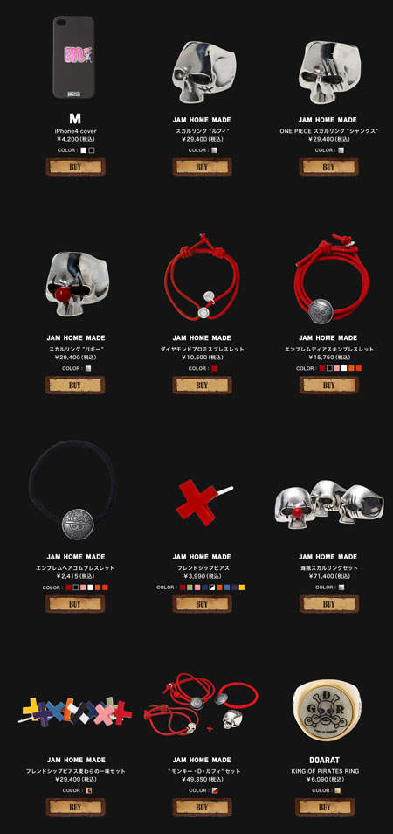Screen dimensions: 393x834
Task: Click BUY under the 29,400 yen Luffy skull ring
Action: pyautogui.click(x=202, y=167)
